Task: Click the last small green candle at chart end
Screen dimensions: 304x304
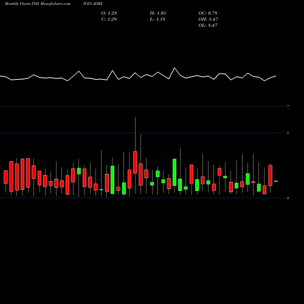Action: (x=276, y=181)
